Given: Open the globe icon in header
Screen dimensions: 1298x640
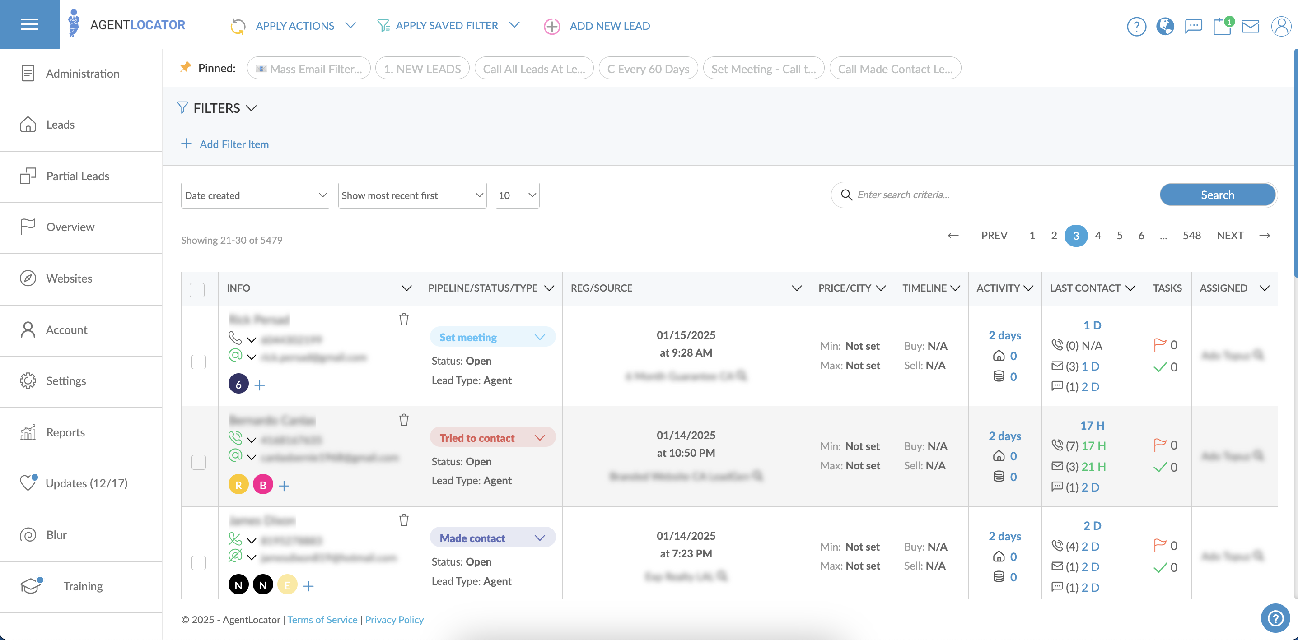Looking at the screenshot, I should tap(1165, 26).
